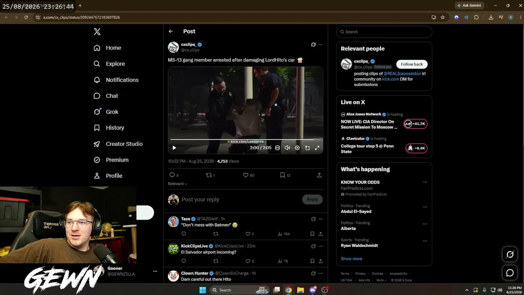This screenshot has height=295, width=524.
Task: Like the cxclips_ post
Action: (x=246, y=175)
